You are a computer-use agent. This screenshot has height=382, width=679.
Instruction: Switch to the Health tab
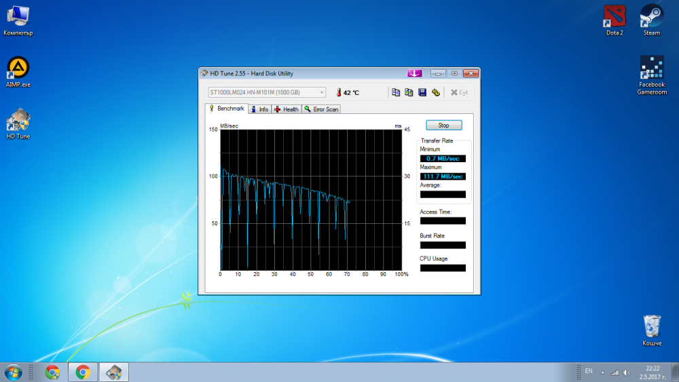pyautogui.click(x=287, y=109)
